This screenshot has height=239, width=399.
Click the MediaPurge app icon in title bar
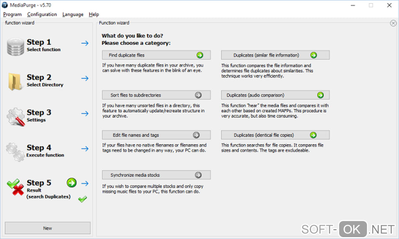point(5,5)
